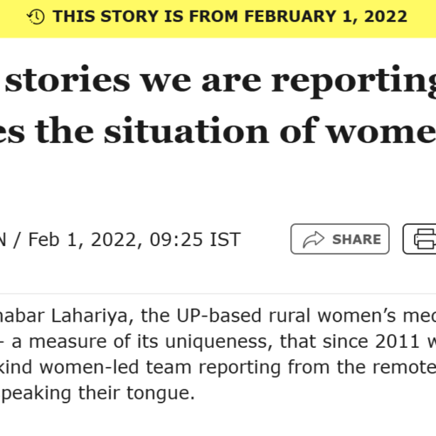Click the curved share arrow icon

313,240
